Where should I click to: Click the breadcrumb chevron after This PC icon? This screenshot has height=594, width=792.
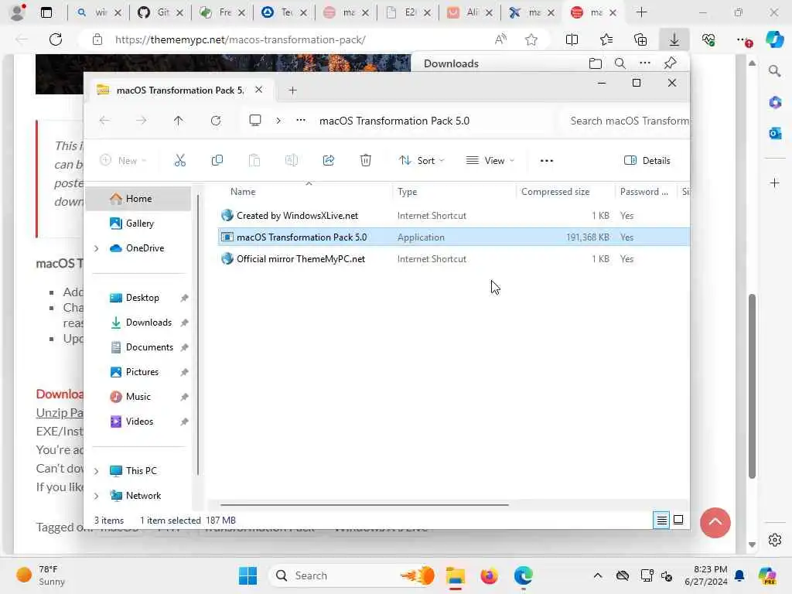coord(278,121)
